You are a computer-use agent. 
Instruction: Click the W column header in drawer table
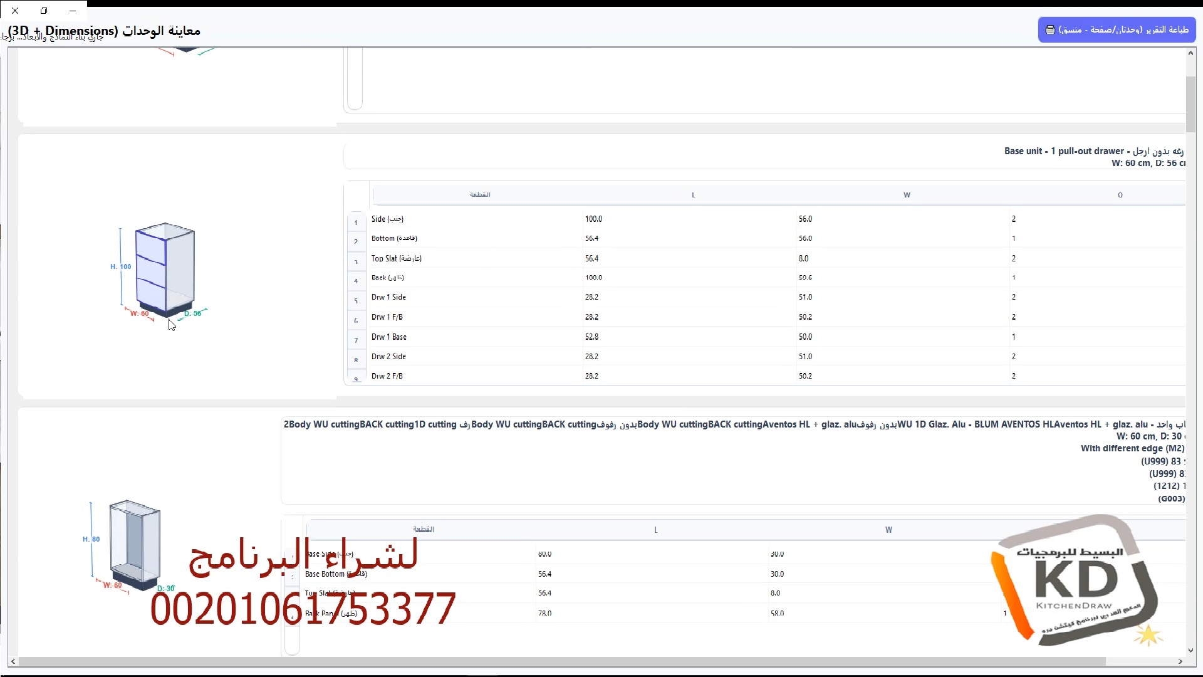(x=907, y=195)
